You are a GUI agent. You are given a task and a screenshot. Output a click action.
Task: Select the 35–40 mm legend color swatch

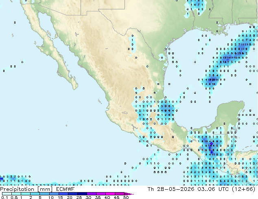(101, 194)
